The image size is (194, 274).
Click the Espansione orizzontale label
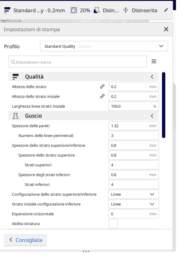tap(33, 214)
